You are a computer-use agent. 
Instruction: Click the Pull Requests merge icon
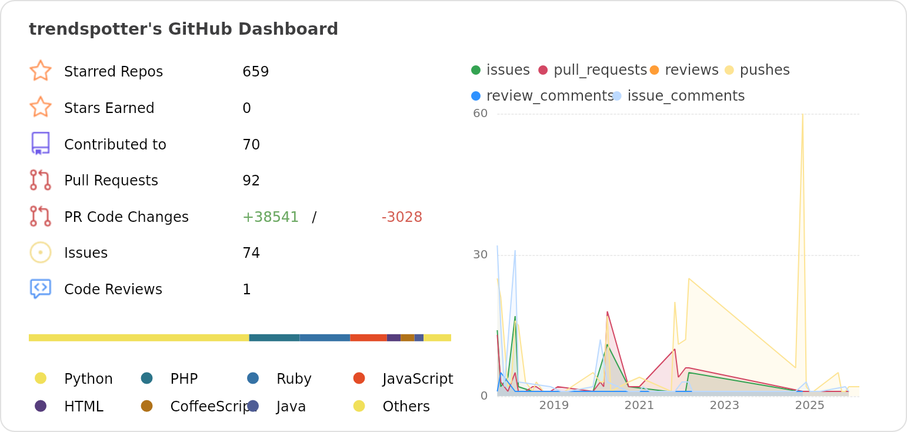coord(41,180)
